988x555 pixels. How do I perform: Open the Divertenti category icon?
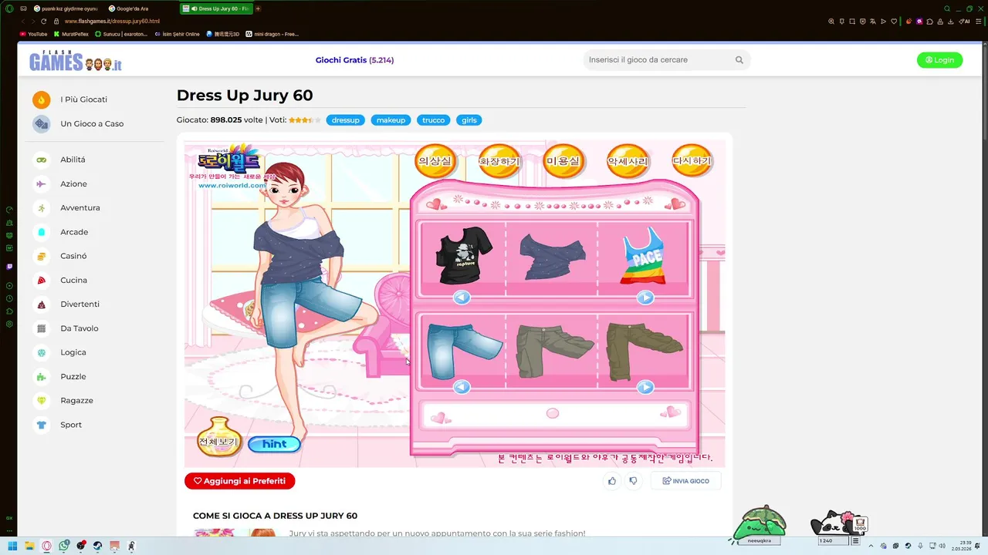pyautogui.click(x=42, y=304)
